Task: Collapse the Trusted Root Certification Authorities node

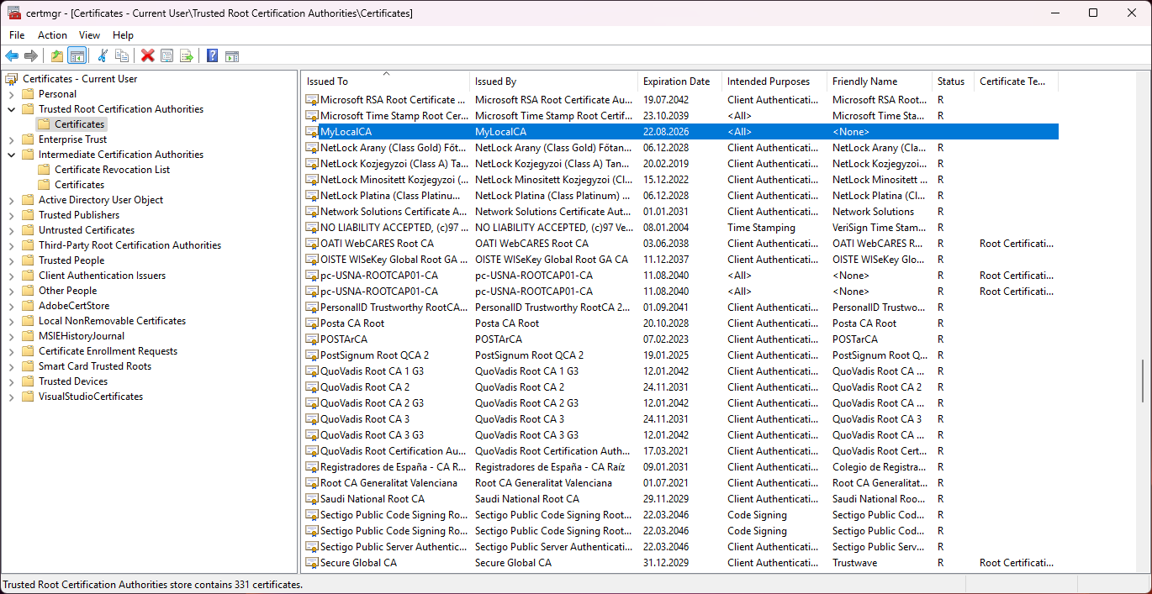Action: click(x=12, y=109)
